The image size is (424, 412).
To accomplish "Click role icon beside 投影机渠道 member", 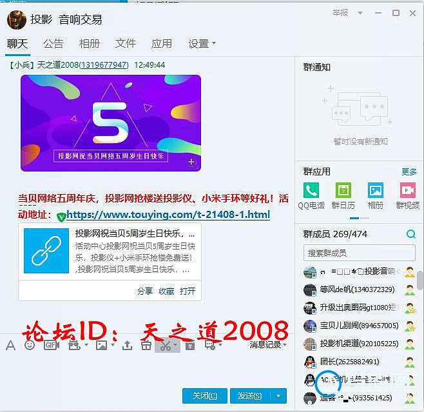I will [x=410, y=344].
